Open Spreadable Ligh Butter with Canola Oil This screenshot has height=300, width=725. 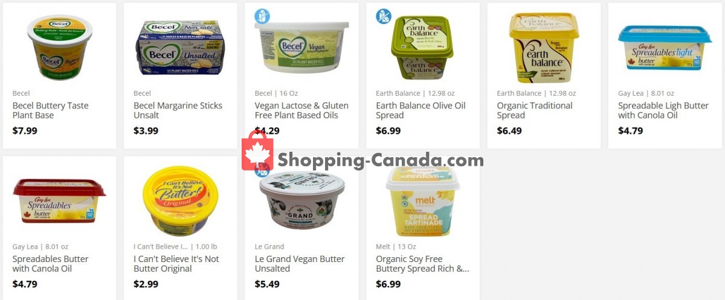coord(663,110)
